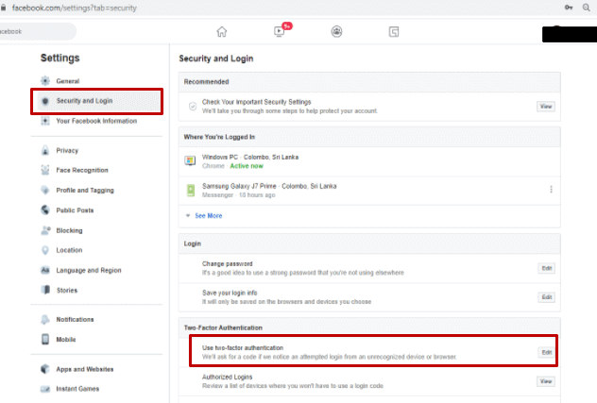This screenshot has height=403, width=597.
Task: Click the General gear icon in sidebar
Action: point(45,80)
